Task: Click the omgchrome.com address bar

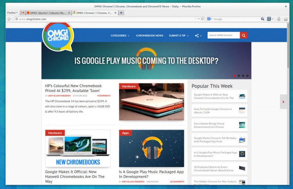Action: (105, 19)
